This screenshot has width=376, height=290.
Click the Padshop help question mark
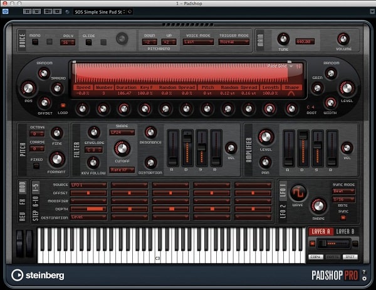click(x=364, y=272)
